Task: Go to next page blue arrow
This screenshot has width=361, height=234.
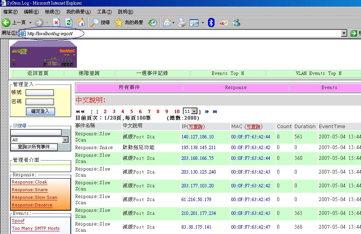Action: click(207, 112)
